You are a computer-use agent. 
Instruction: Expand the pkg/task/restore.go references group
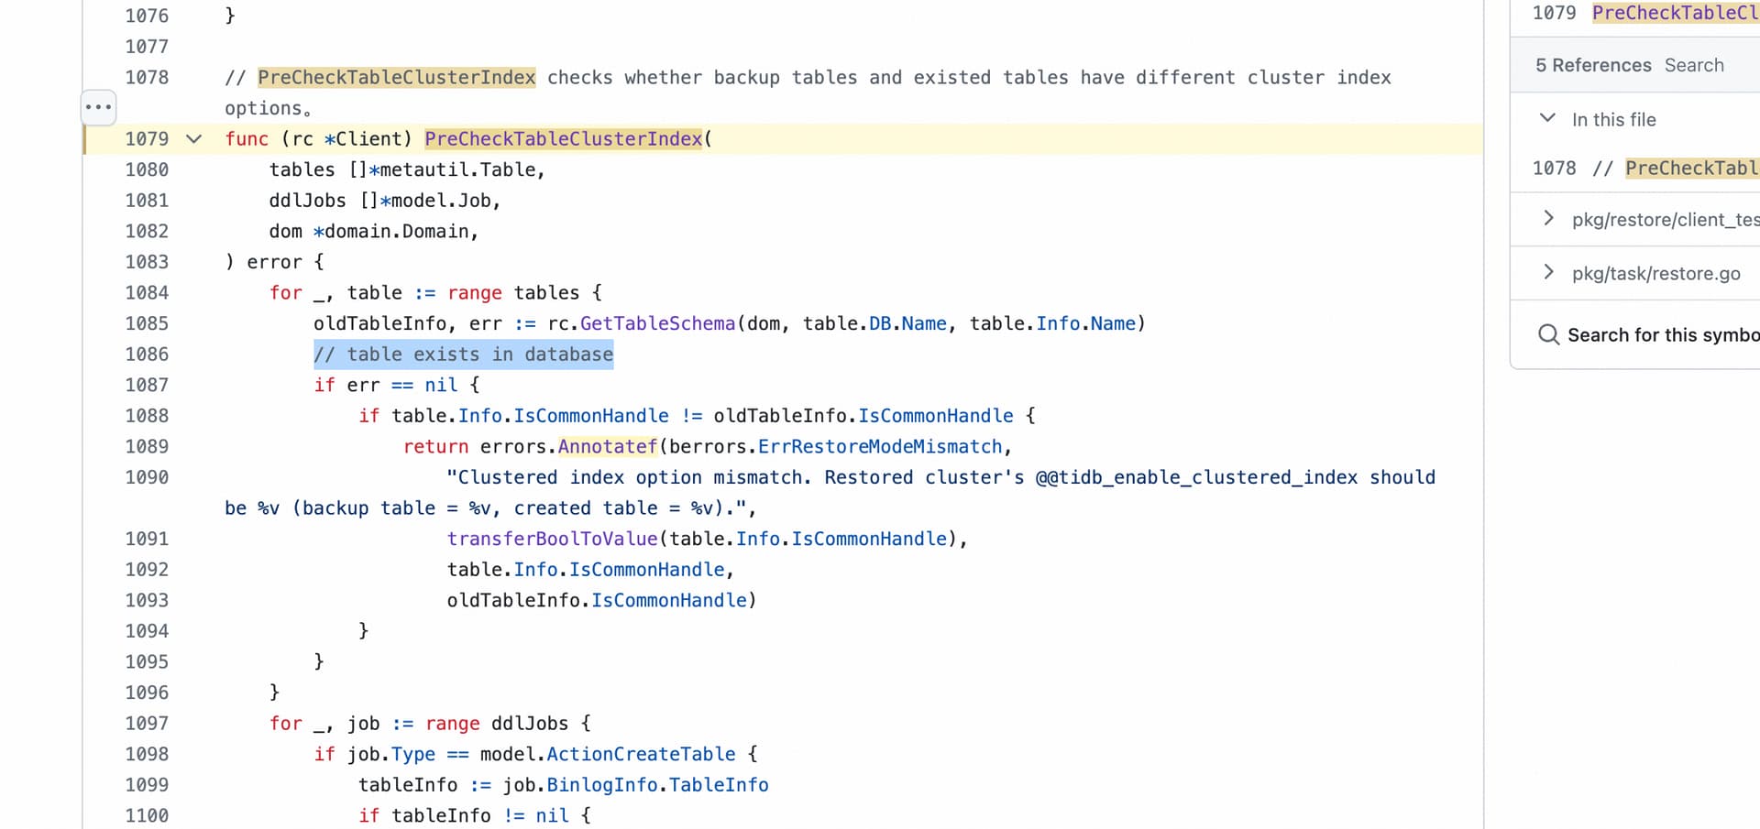tap(1547, 272)
